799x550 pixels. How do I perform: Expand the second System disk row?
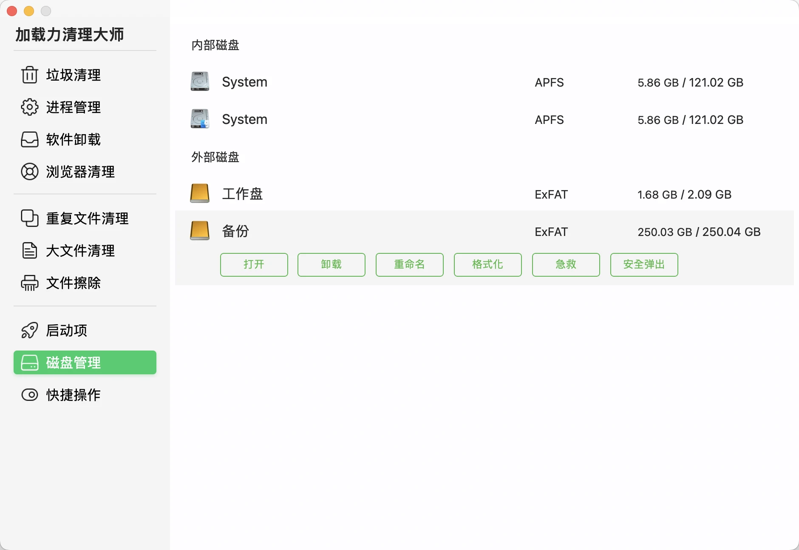tap(382, 119)
